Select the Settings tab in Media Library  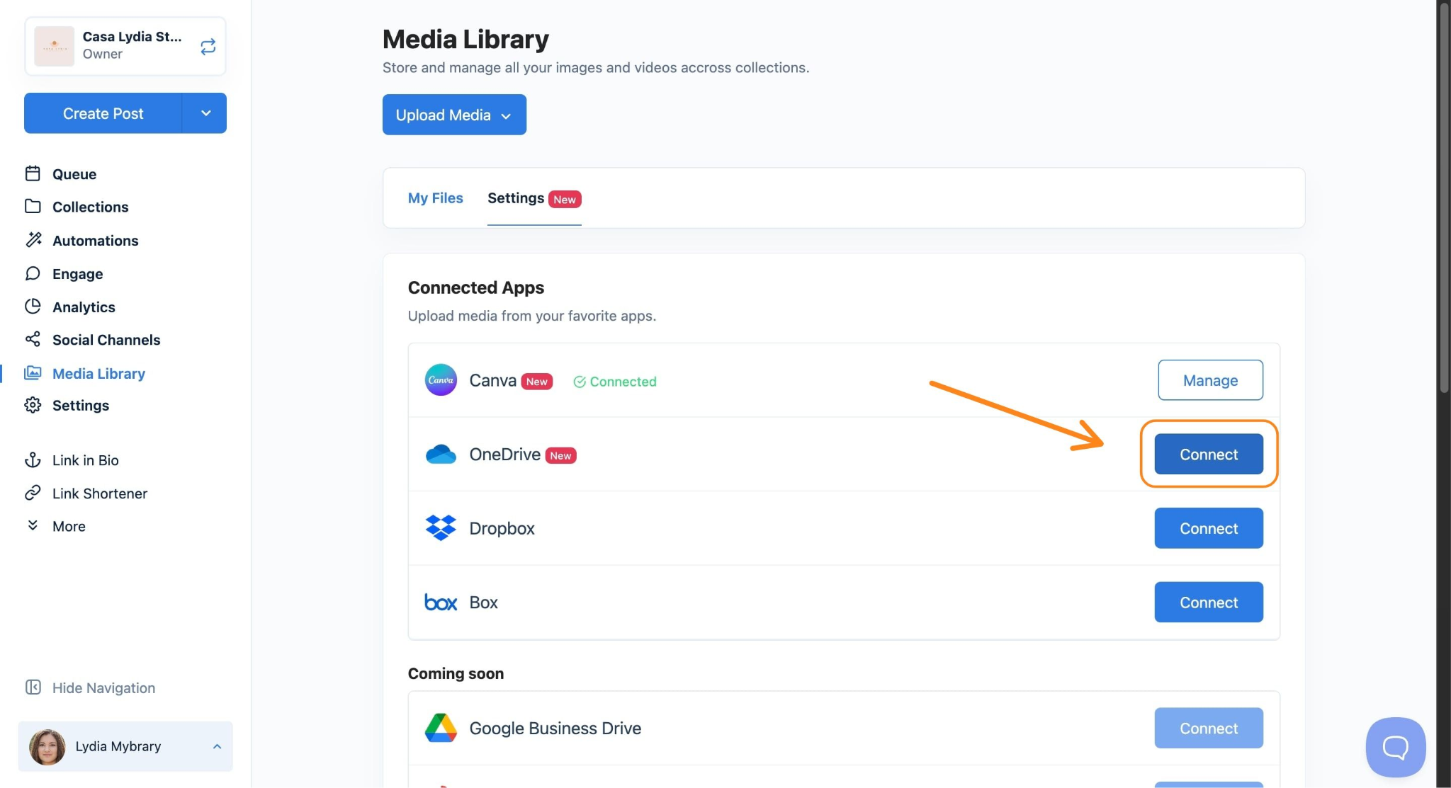click(x=516, y=198)
